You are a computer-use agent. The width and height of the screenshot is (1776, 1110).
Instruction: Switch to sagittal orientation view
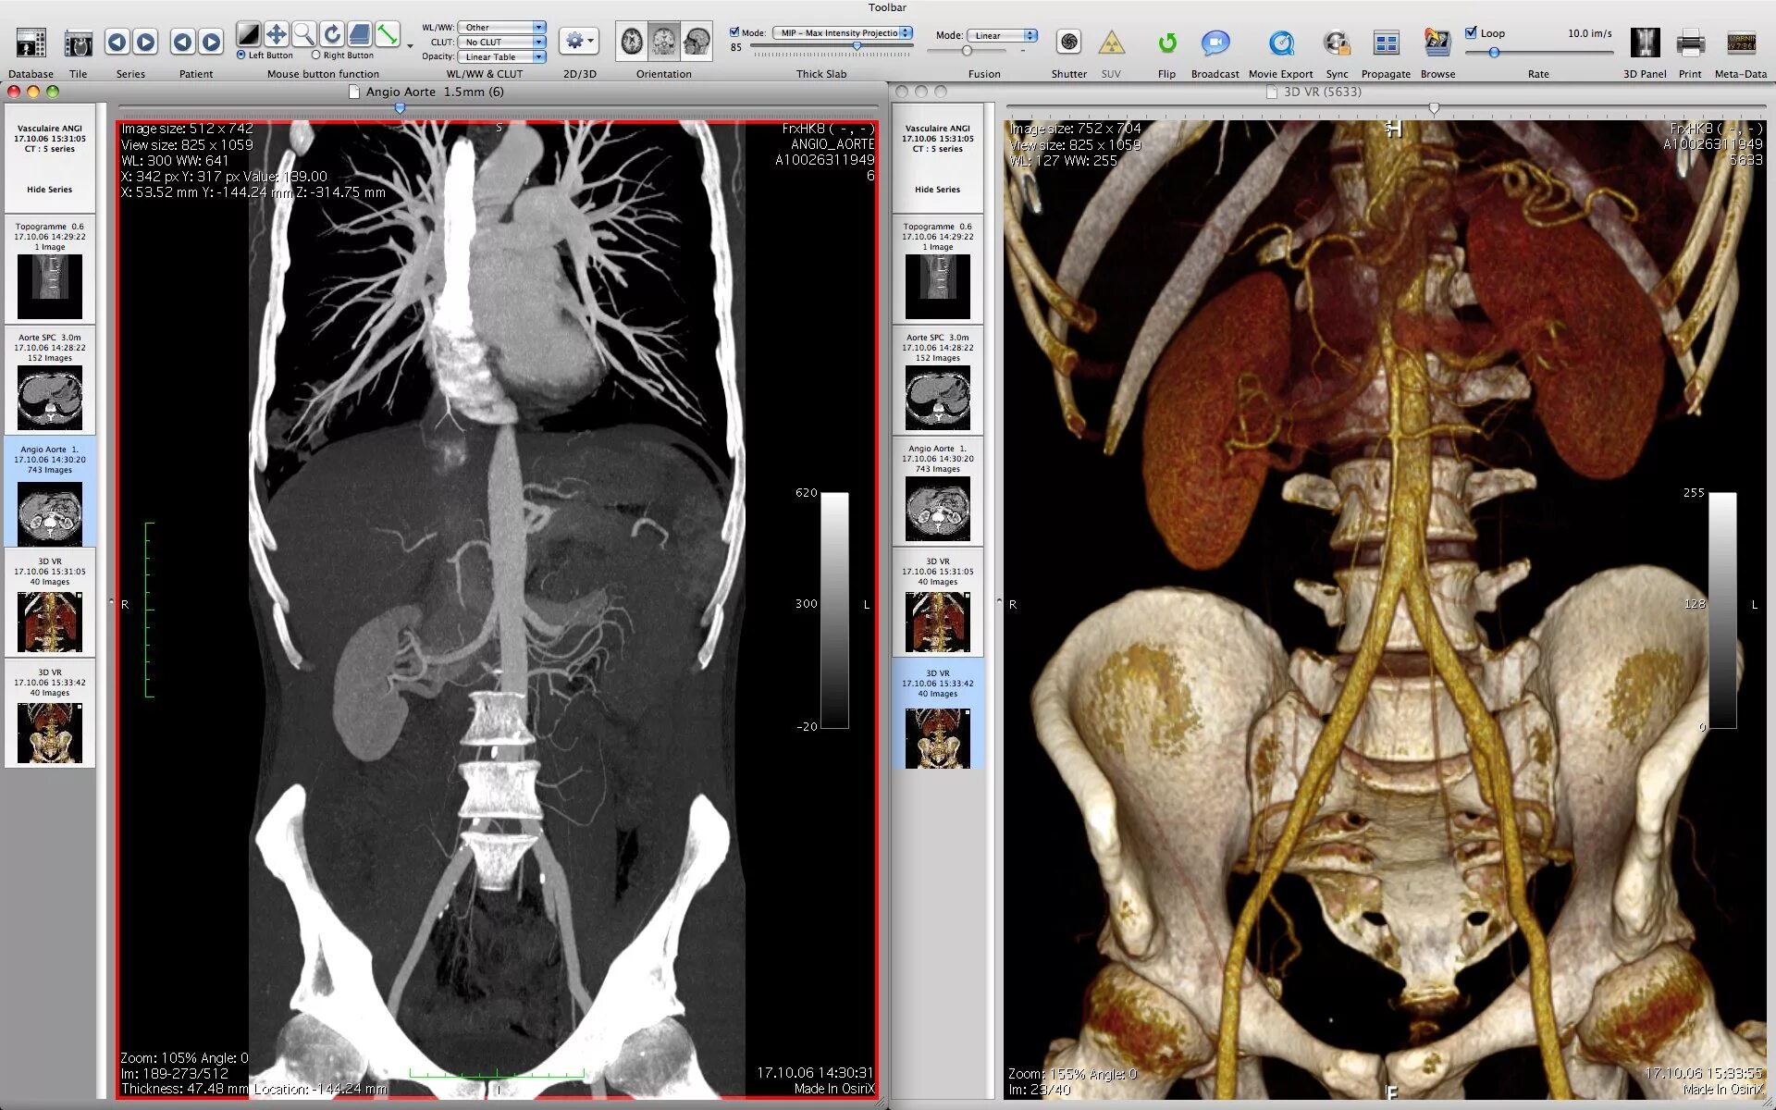tap(697, 42)
